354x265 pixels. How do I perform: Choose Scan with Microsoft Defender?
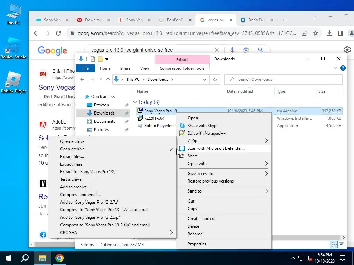coord(216,148)
